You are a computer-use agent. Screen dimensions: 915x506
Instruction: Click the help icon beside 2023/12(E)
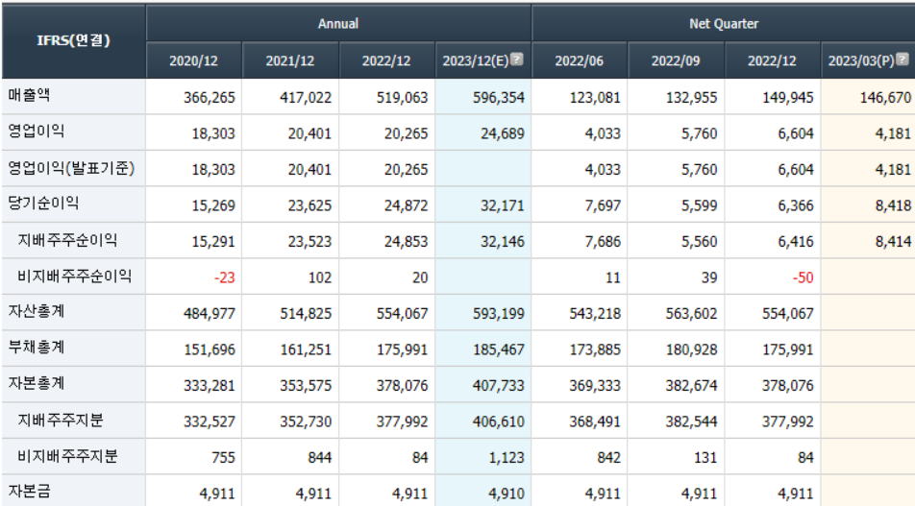point(517,60)
